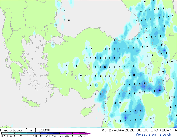Click the date 'Mo 27-04-2026' text
Image resolution: width=177 pixels, height=137 pixels.
pyautogui.click(x=118, y=130)
